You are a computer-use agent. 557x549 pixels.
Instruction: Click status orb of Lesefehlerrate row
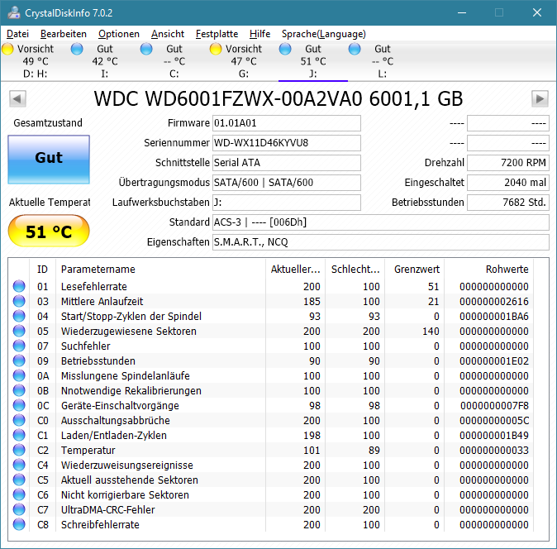[x=19, y=286]
